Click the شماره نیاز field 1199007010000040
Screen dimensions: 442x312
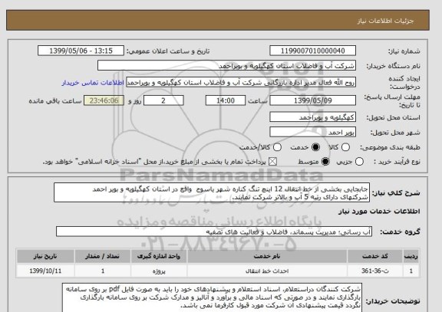point(312,51)
